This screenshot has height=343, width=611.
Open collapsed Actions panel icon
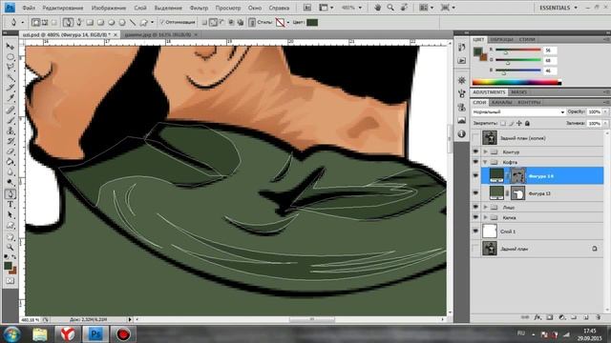coord(462,61)
